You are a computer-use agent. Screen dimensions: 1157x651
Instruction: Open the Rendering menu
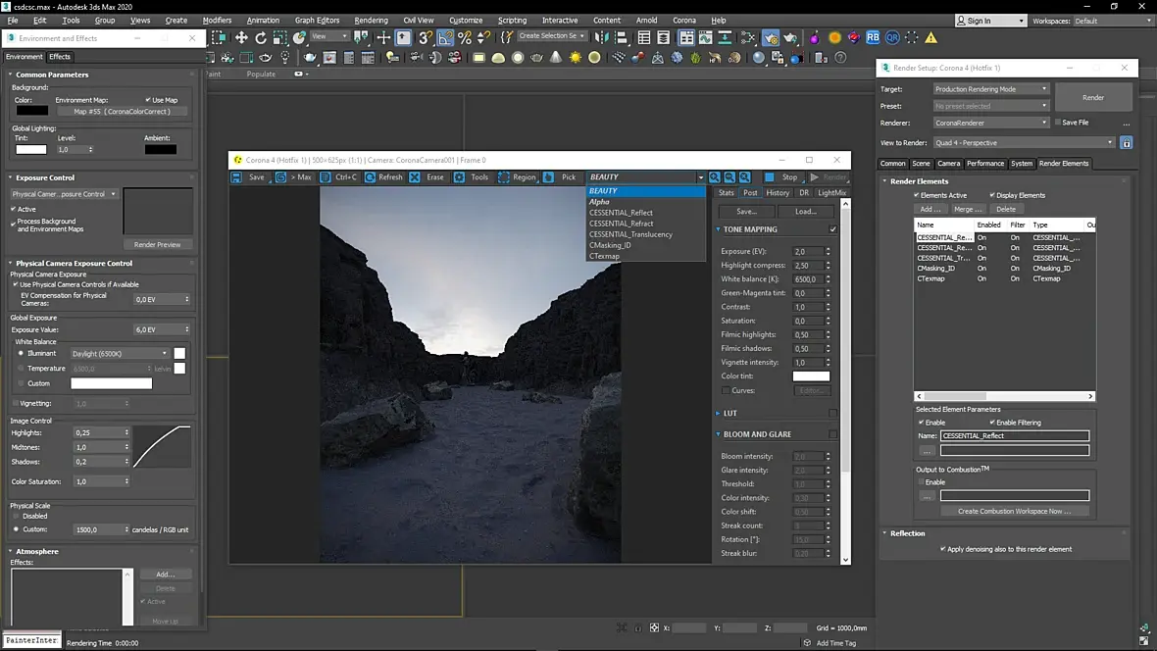[371, 20]
